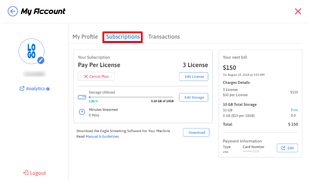Click the pencil icon on the logo
This screenshot has width=316, height=184.
(x=40, y=60)
